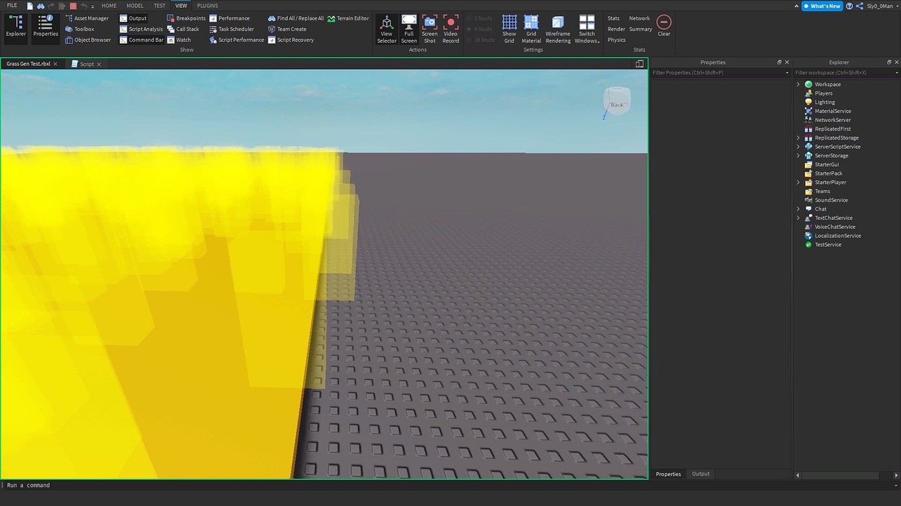Toggle the Properties panel button in ribbon
The width and height of the screenshot is (901, 506).
click(46, 29)
